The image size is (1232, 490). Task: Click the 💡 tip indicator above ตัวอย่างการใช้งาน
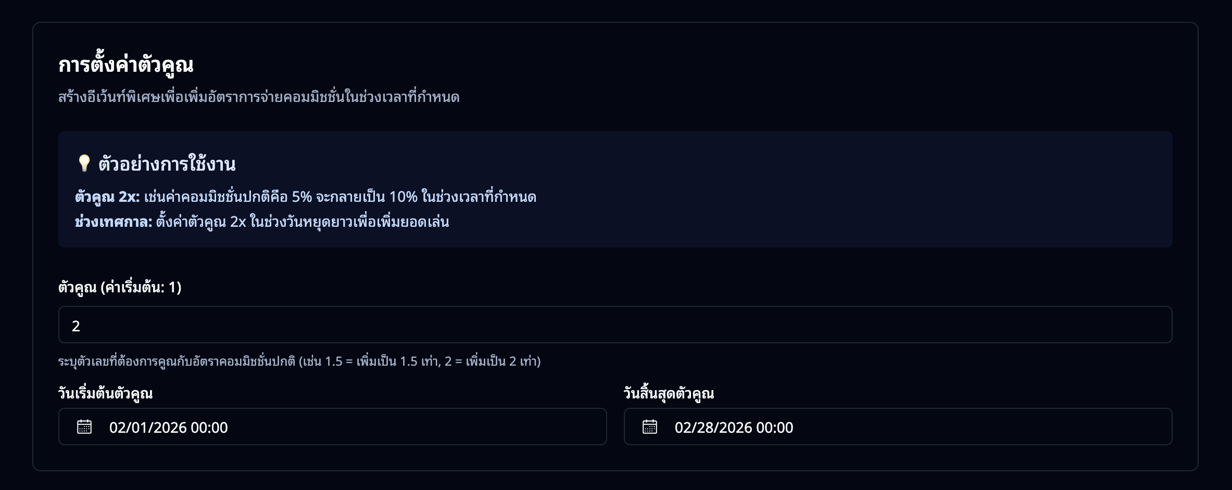(x=85, y=164)
